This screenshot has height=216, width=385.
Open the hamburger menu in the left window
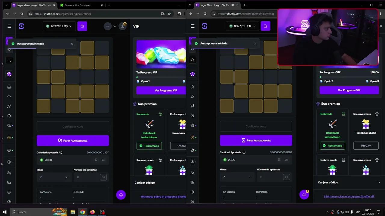9,26
